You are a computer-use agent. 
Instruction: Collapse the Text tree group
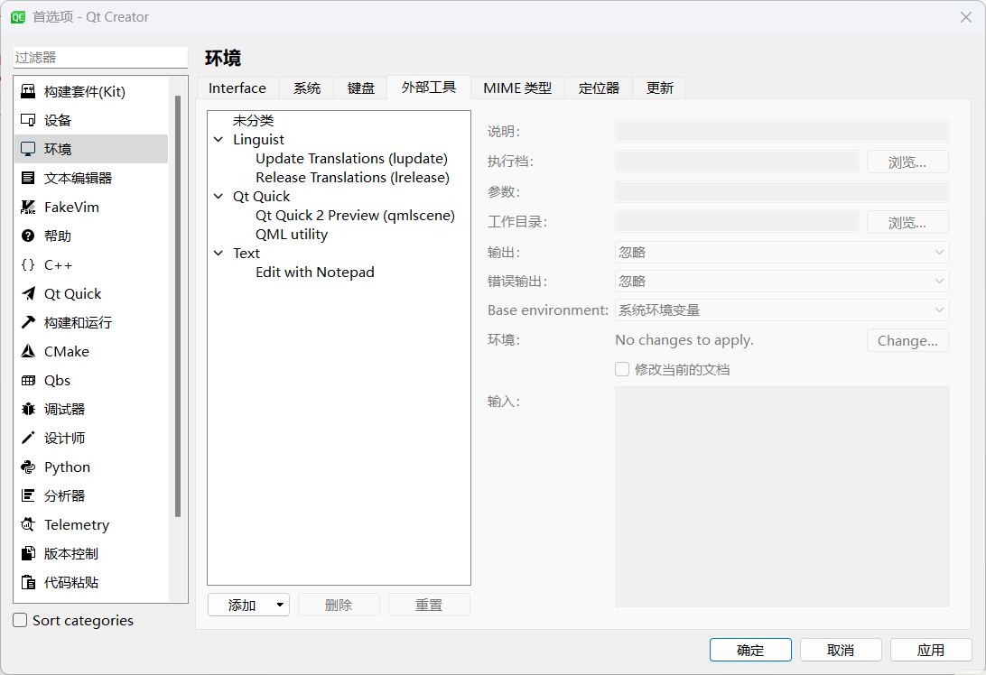tap(219, 254)
